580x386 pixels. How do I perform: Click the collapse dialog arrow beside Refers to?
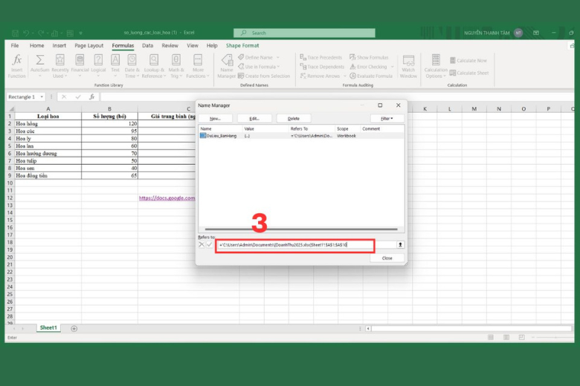(x=401, y=244)
